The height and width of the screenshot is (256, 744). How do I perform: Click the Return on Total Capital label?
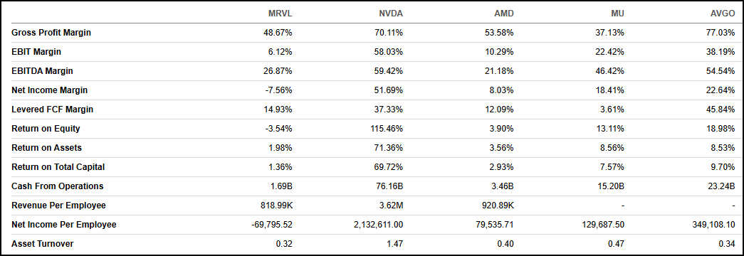point(58,167)
